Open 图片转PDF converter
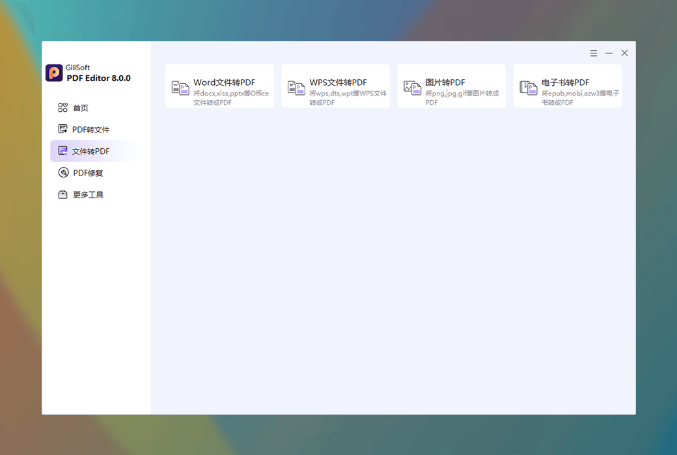Screen dimensions: 677x455 (x=452, y=86)
